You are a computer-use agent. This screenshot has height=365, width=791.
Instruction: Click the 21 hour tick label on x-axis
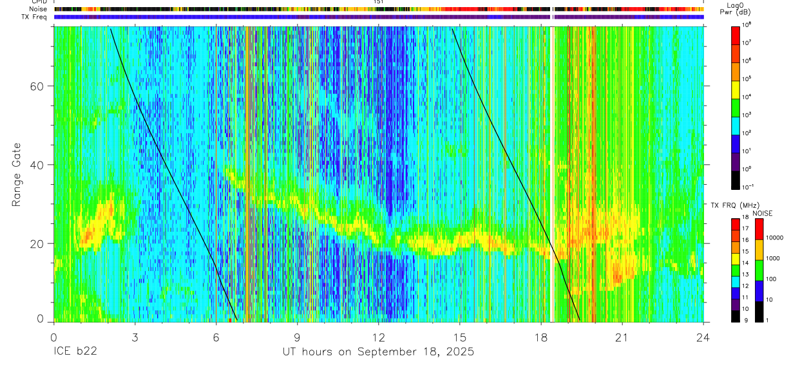tap(622, 337)
